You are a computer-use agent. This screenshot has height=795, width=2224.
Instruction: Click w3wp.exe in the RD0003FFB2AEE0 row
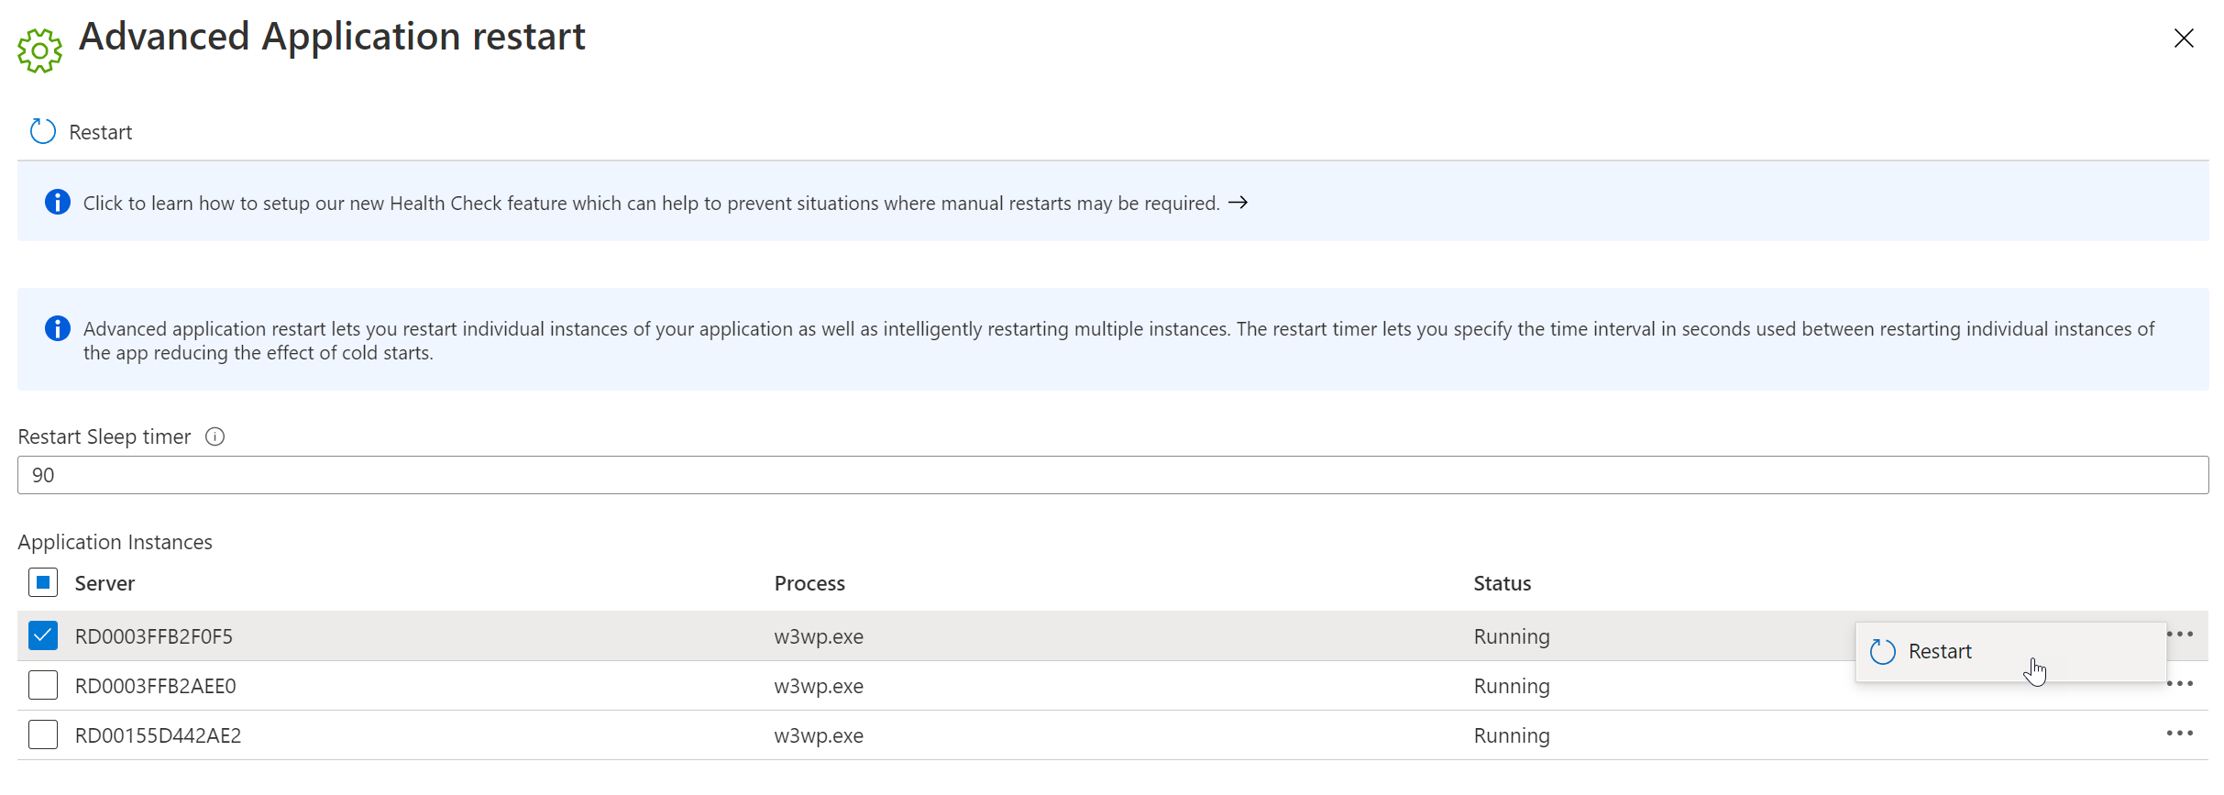point(819,686)
